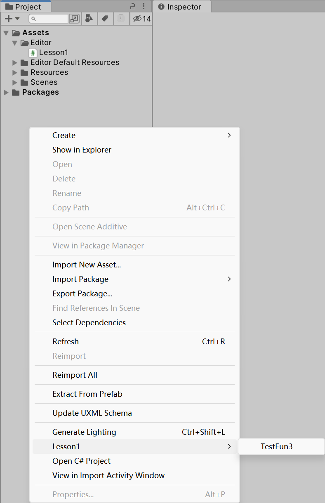This screenshot has width=325, height=503.
Task: Click Search by Type icon
Action: click(89, 19)
